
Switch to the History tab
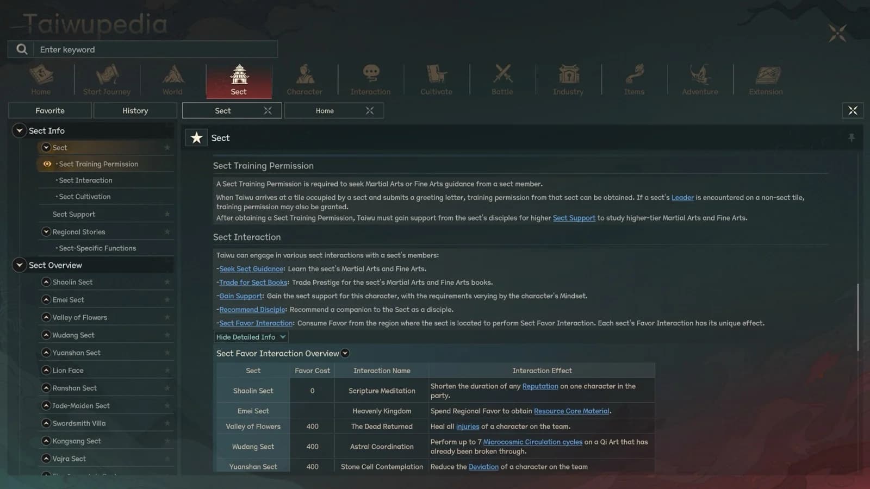pos(135,111)
